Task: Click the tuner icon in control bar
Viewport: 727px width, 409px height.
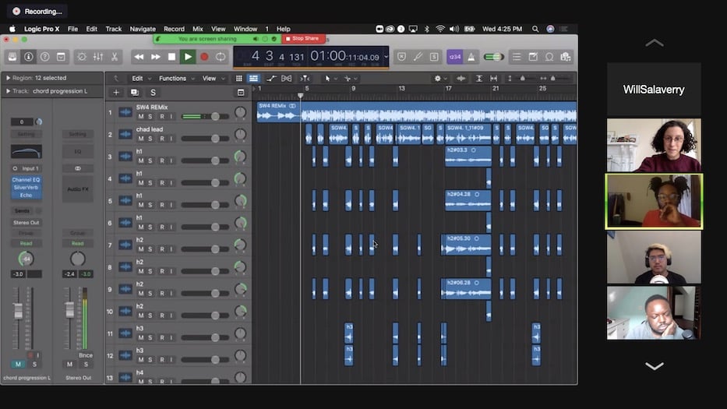Action: [x=418, y=57]
